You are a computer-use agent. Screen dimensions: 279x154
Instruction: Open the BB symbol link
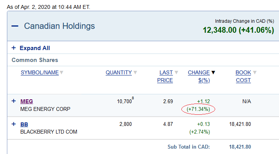(x=24, y=124)
